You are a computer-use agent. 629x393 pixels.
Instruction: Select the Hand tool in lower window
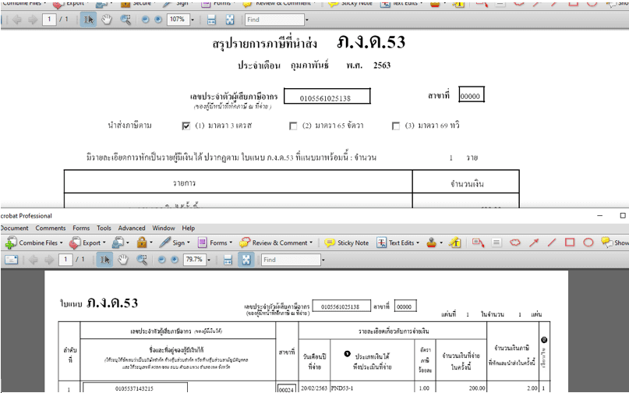(123, 260)
